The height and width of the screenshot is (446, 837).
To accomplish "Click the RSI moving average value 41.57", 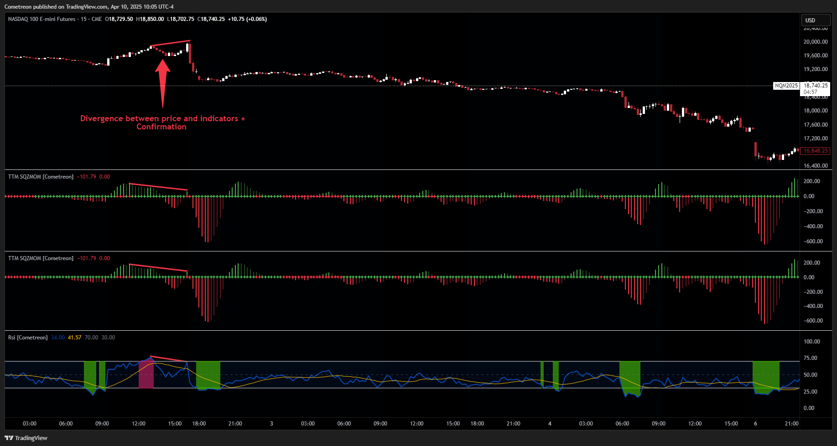I will coord(74,338).
